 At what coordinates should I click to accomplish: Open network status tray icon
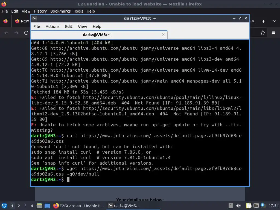[x=256, y=206]
